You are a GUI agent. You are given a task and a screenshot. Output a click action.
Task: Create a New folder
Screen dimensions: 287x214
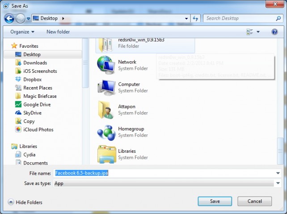pos(58,32)
